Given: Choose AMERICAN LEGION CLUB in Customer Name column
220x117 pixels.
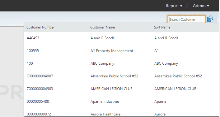Looking at the screenshot, I should [111, 89].
